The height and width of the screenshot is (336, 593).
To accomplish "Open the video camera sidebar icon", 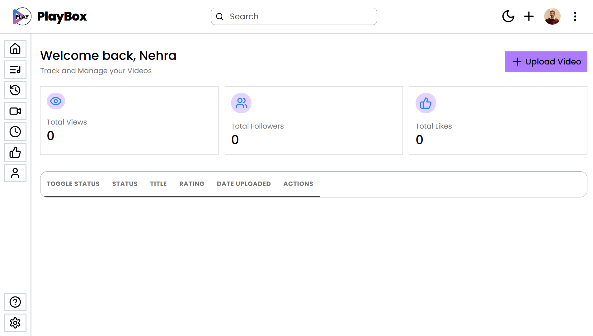I will (15, 111).
